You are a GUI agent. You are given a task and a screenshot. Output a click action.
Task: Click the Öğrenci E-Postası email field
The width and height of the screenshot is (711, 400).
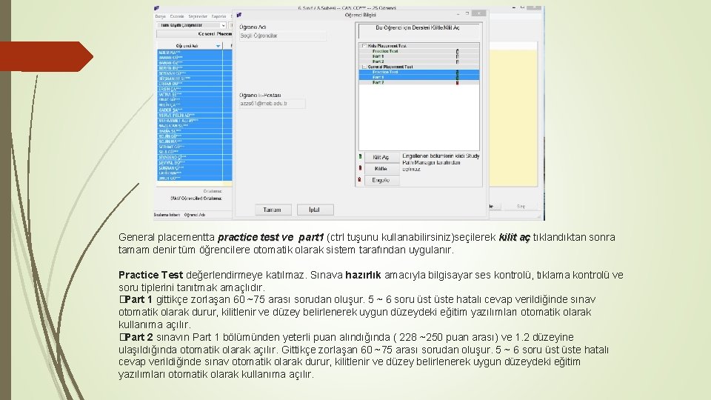272,104
